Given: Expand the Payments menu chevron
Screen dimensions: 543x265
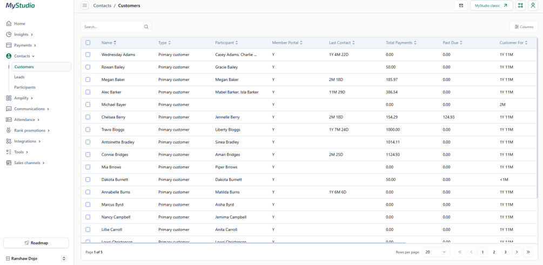Looking at the screenshot, I should click(35, 45).
